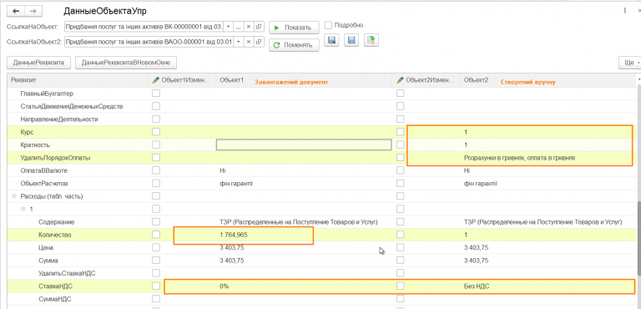Enable the Подробно checkbox
Screen dimensions: 641x309
tap(328, 25)
